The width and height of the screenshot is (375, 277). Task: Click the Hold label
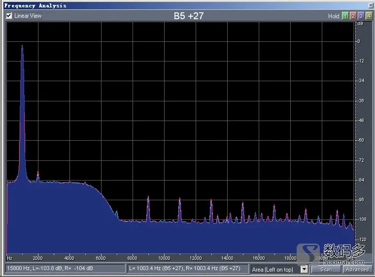pyautogui.click(x=334, y=16)
